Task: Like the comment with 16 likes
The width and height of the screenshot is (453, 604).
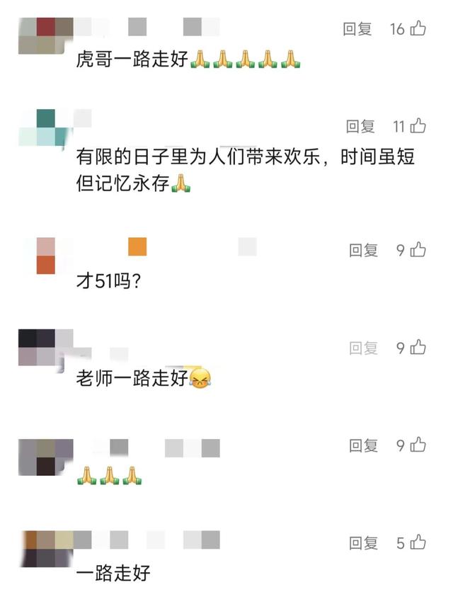Action: [418, 28]
